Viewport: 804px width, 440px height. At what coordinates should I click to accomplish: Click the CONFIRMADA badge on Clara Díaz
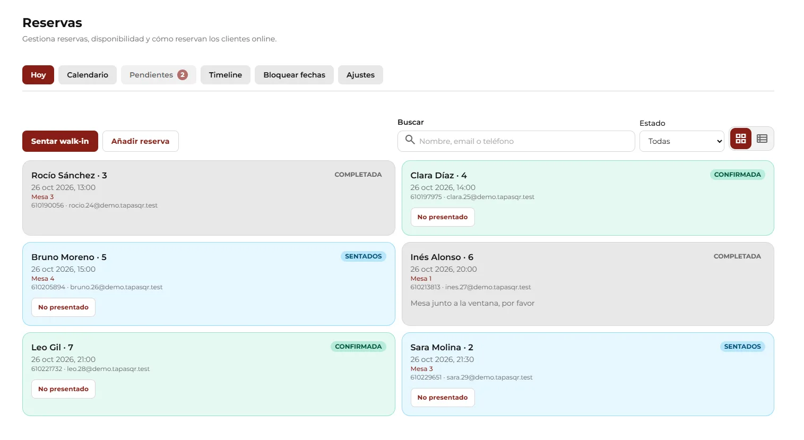tap(737, 175)
